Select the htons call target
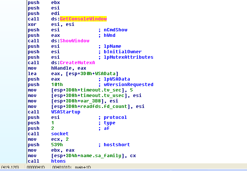Viewport: 247px width, 171px height. pos(58,161)
